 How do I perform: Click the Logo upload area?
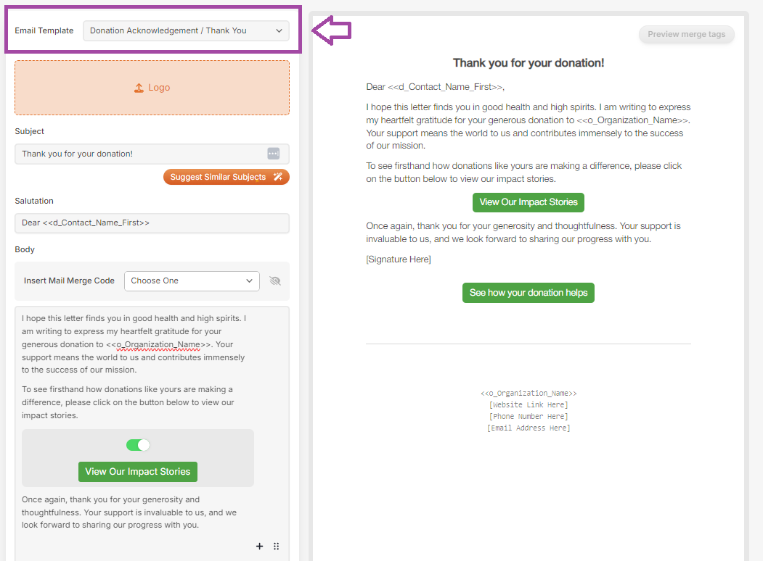152,88
